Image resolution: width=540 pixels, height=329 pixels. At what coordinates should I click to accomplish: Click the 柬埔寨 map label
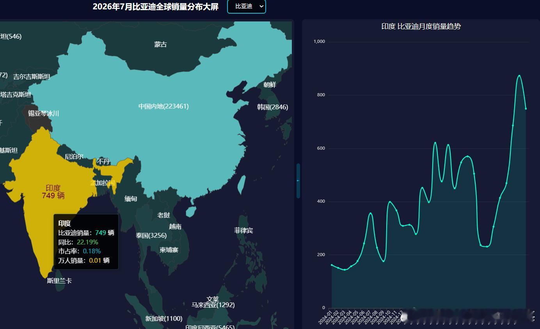(169, 250)
